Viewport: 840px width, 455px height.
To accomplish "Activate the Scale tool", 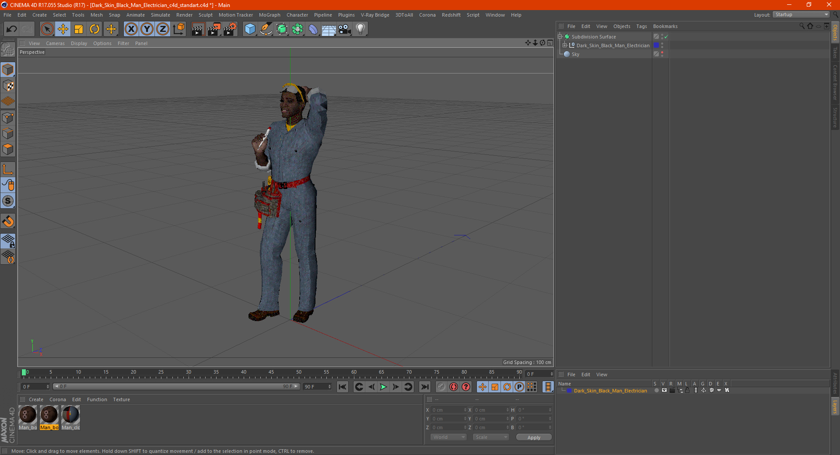I will [x=79, y=29].
